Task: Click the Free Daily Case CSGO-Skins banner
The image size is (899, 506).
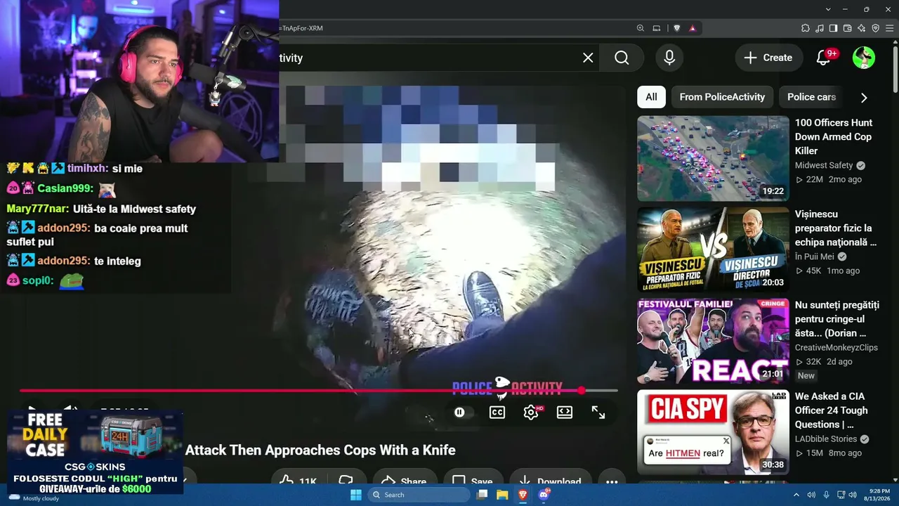Action: [x=95, y=452]
